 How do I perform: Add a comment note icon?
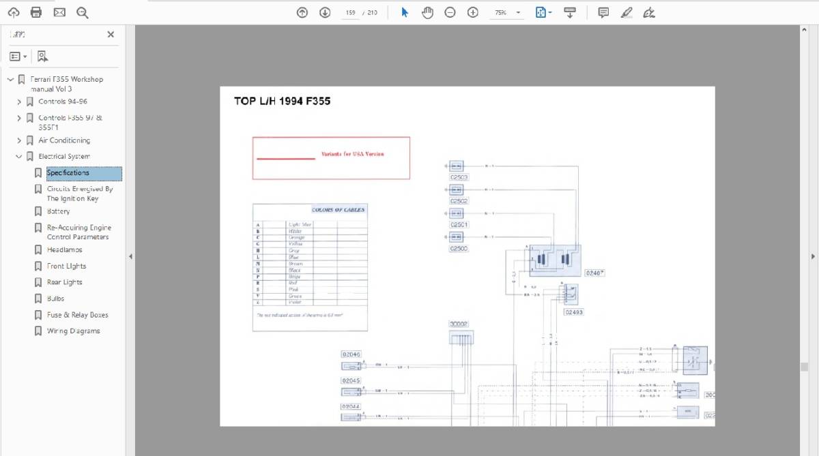click(x=603, y=12)
